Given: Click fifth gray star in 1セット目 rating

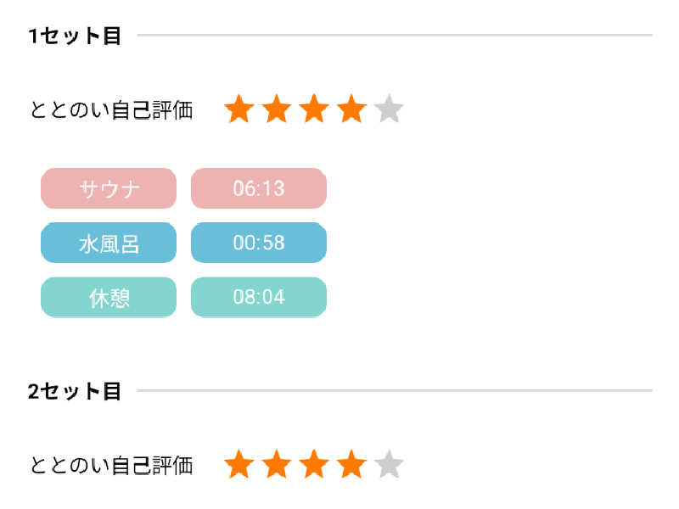Looking at the screenshot, I should point(389,110).
